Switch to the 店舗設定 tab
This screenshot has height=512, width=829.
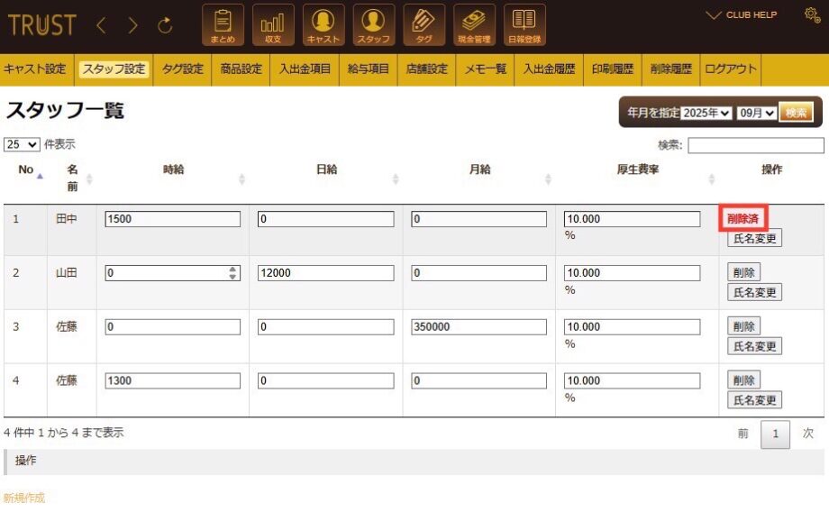pos(427,69)
